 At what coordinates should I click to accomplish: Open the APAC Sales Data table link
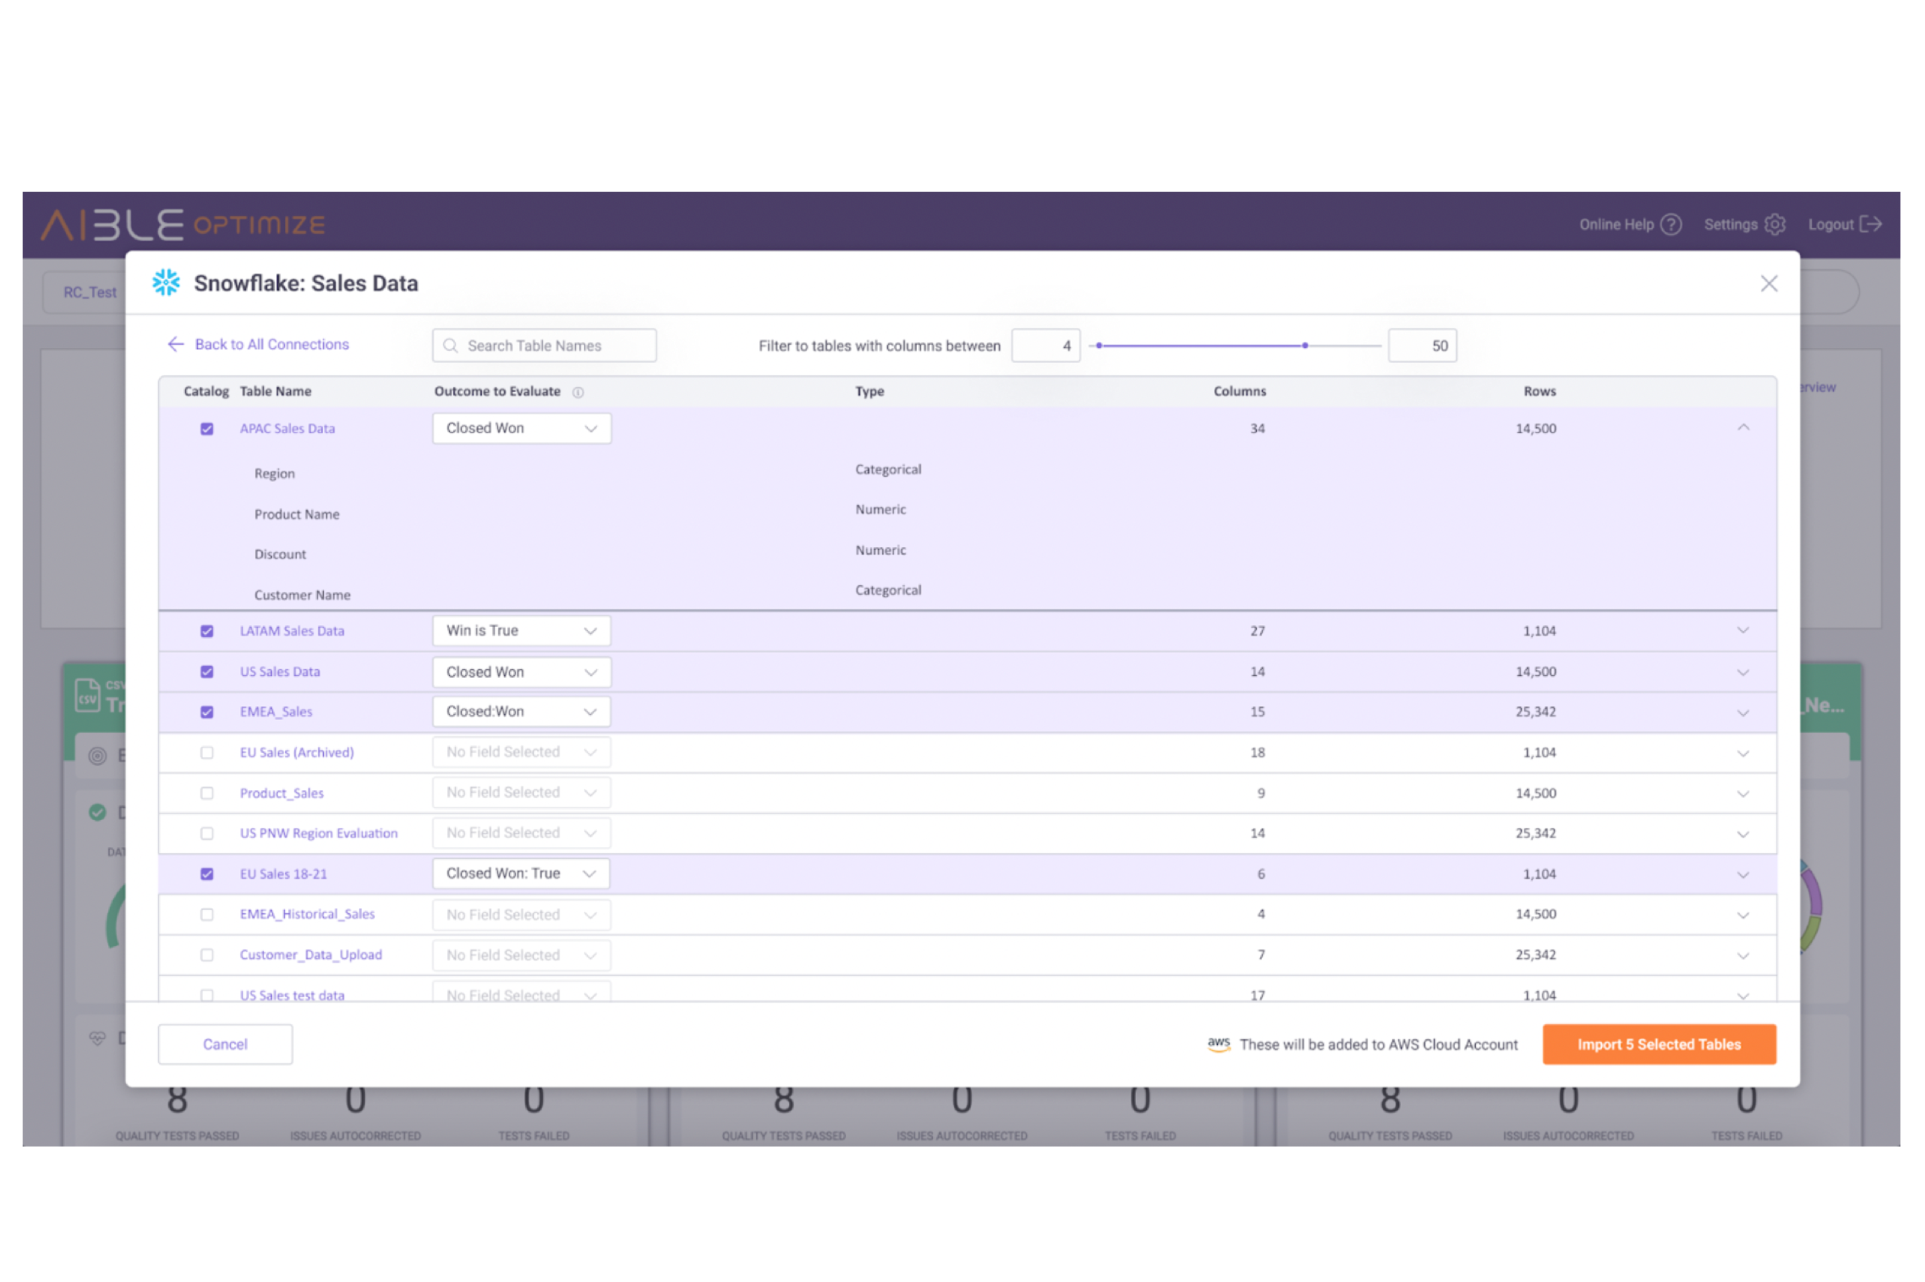tap(288, 428)
